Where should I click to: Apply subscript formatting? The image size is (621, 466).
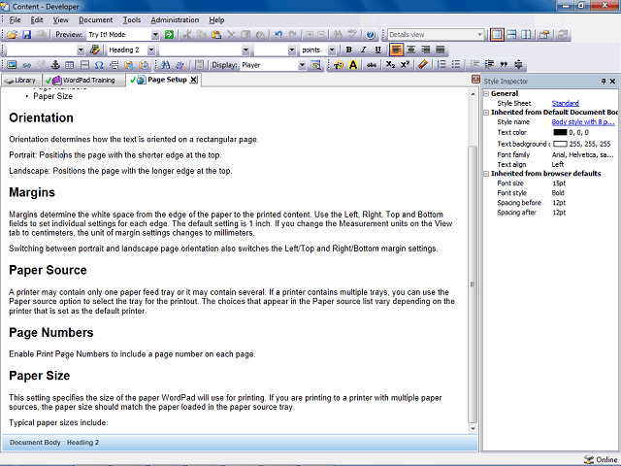390,65
